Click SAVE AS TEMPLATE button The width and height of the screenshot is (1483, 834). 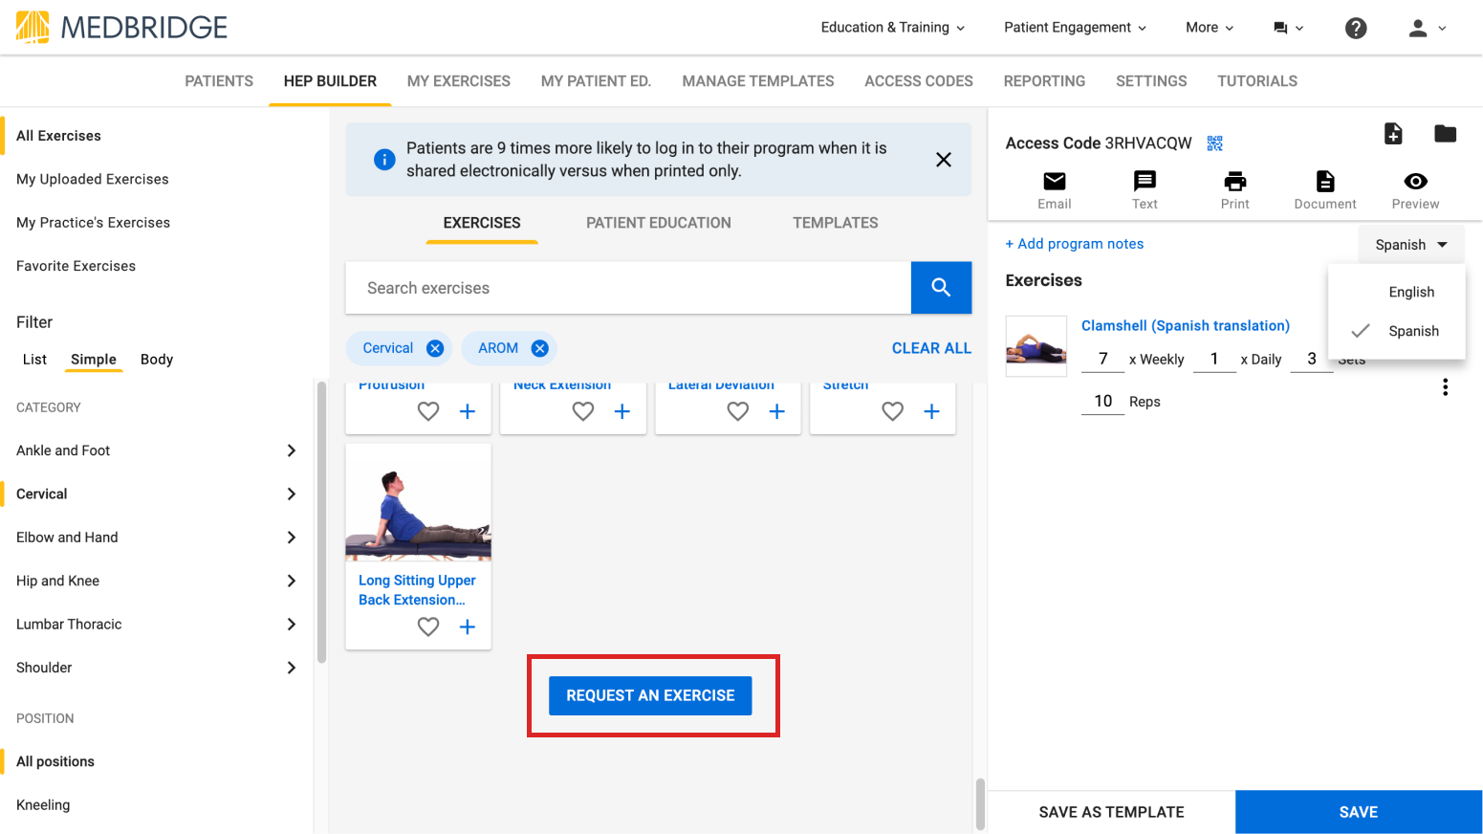tap(1111, 812)
